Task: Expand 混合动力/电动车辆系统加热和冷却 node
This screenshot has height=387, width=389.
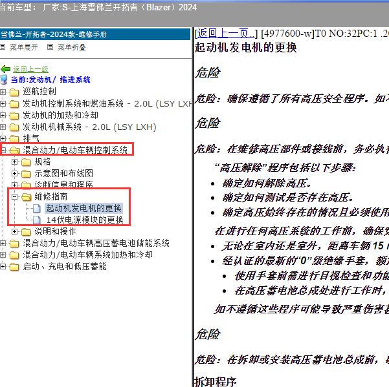Action: pyautogui.click(x=3, y=255)
